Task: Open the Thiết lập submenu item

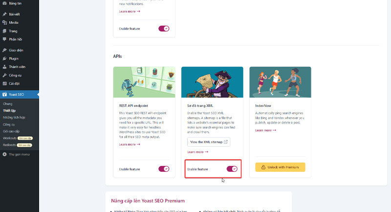Action: 9,110
